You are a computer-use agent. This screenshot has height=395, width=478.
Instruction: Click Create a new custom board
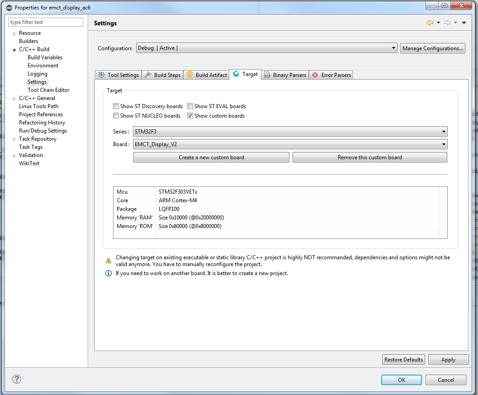click(211, 157)
